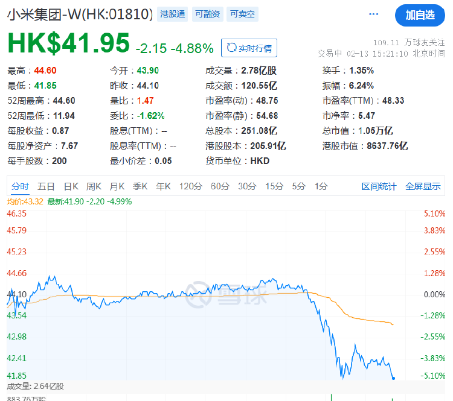Switch to the 周K chart tab
This screenshot has height=401, width=453.
[x=94, y=186]
